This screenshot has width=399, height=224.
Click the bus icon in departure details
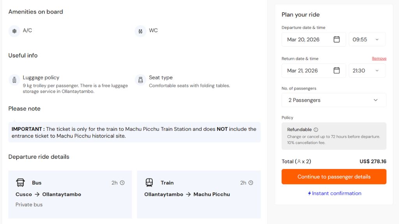(20, 183)
